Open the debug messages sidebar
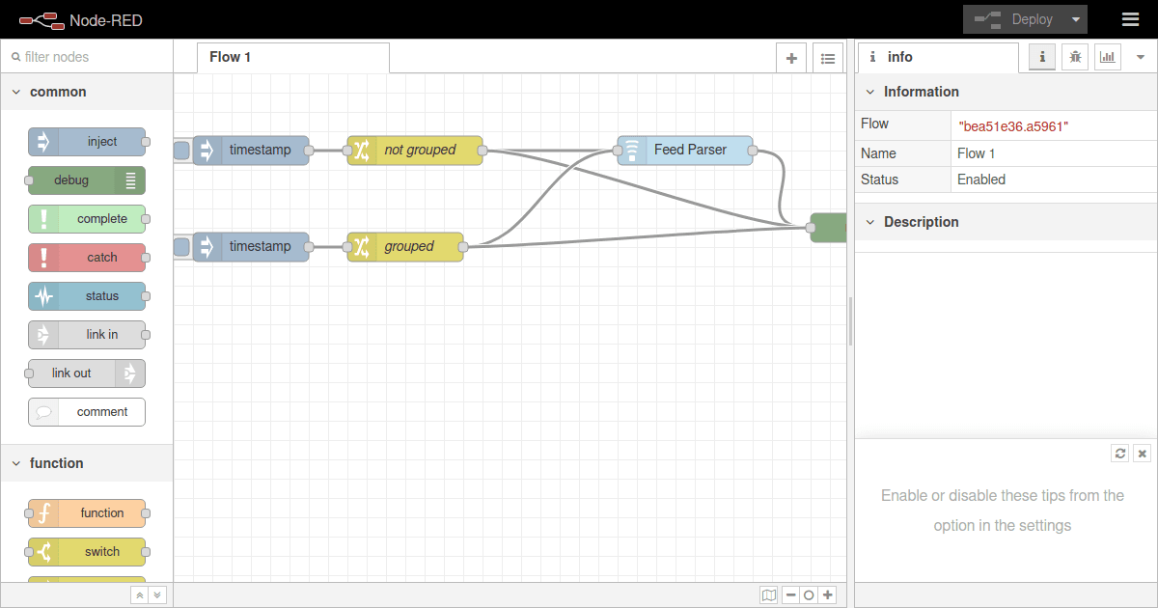1158x608 pixels. coord(1074,57)
